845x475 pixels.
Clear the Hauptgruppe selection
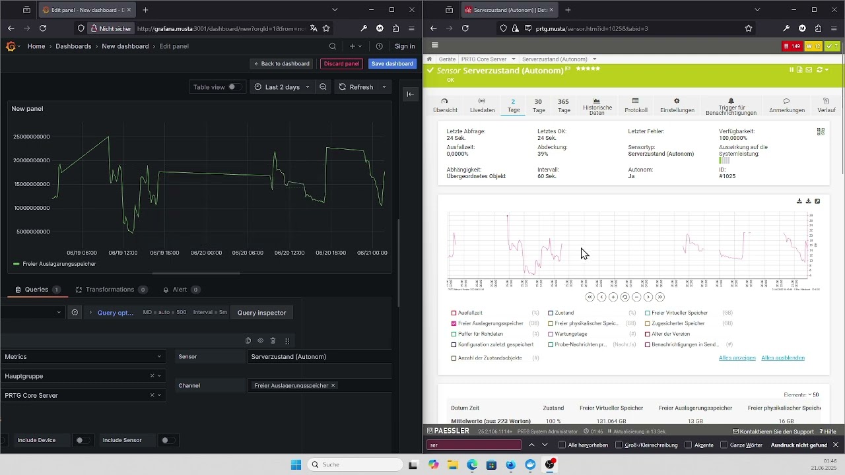tap(152, 376)
